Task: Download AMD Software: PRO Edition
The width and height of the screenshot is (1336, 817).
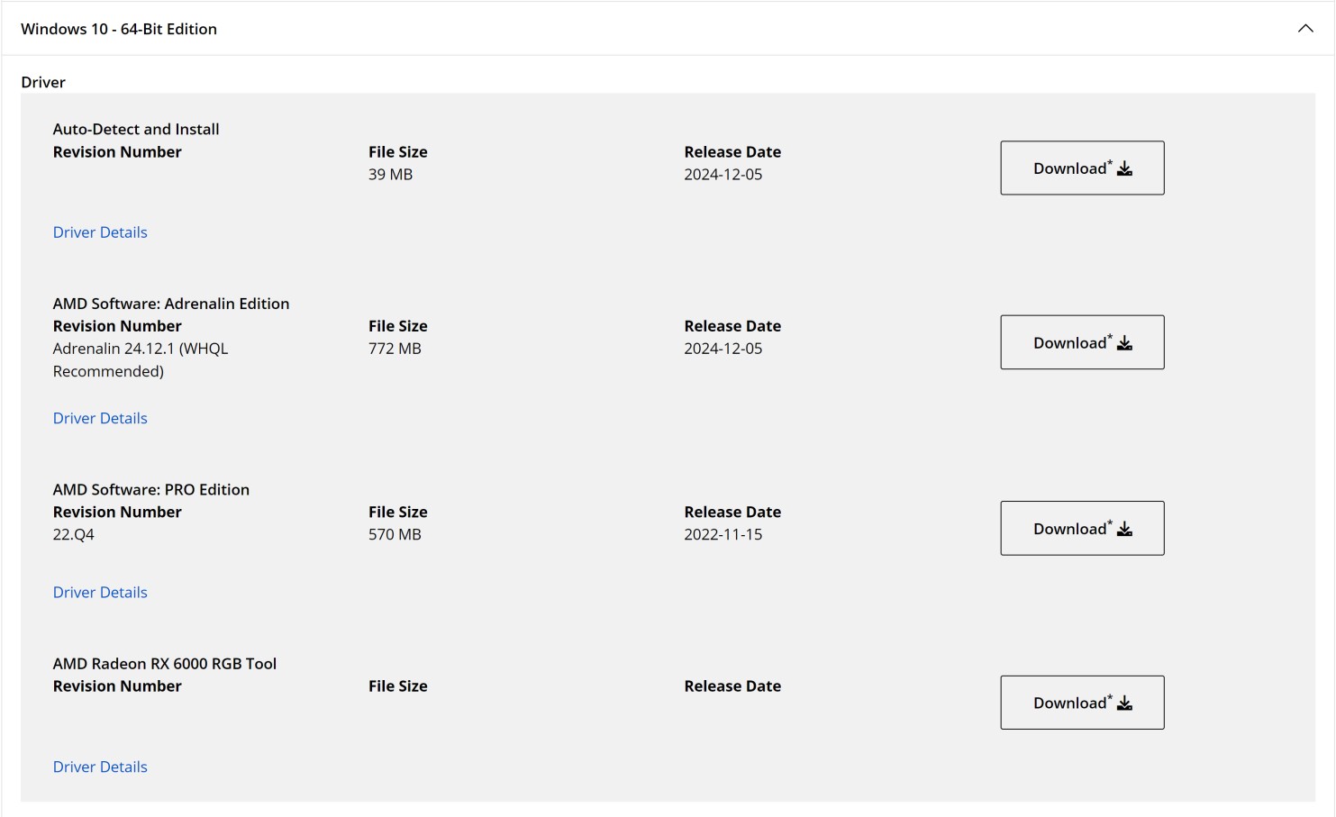Action: pos(1082,528)
